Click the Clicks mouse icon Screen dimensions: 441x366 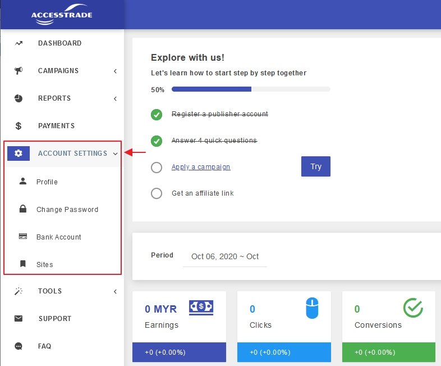point(312,308)
